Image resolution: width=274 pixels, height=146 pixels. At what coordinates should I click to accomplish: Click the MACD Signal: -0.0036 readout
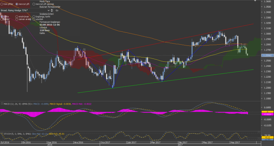[60, 104]
